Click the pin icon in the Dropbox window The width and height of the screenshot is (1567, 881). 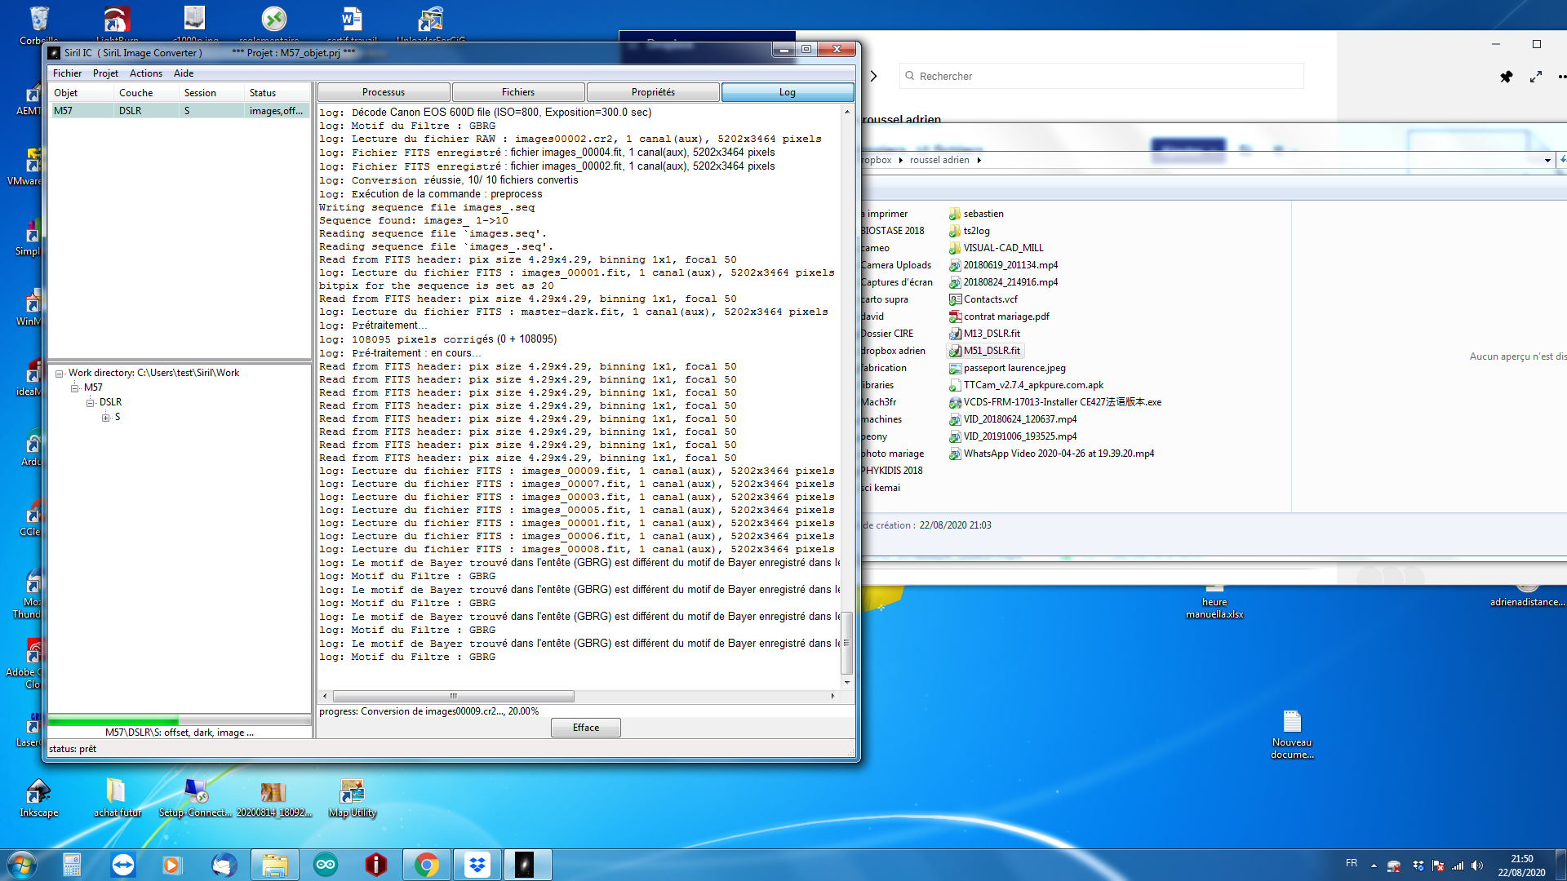point(1506,77)
